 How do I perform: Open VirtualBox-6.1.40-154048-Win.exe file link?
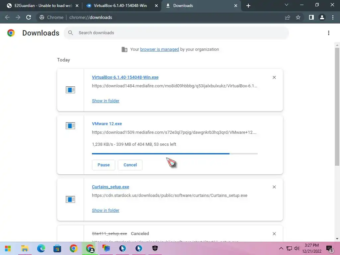coord(125,77)
